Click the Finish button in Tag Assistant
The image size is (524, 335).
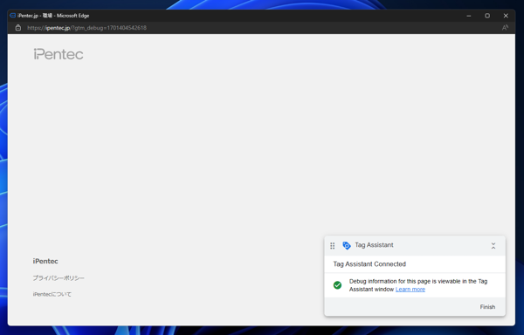coord(487,307)
